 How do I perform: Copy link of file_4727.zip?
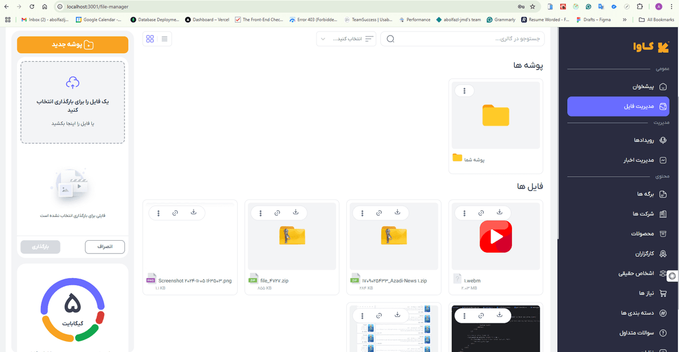coord(277,213)
